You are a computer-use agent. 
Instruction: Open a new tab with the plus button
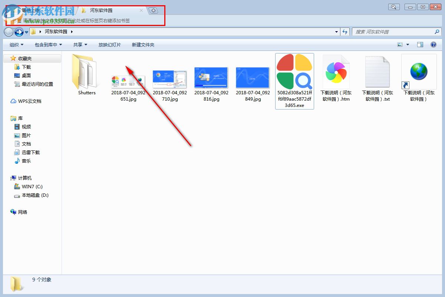[153, 11]
